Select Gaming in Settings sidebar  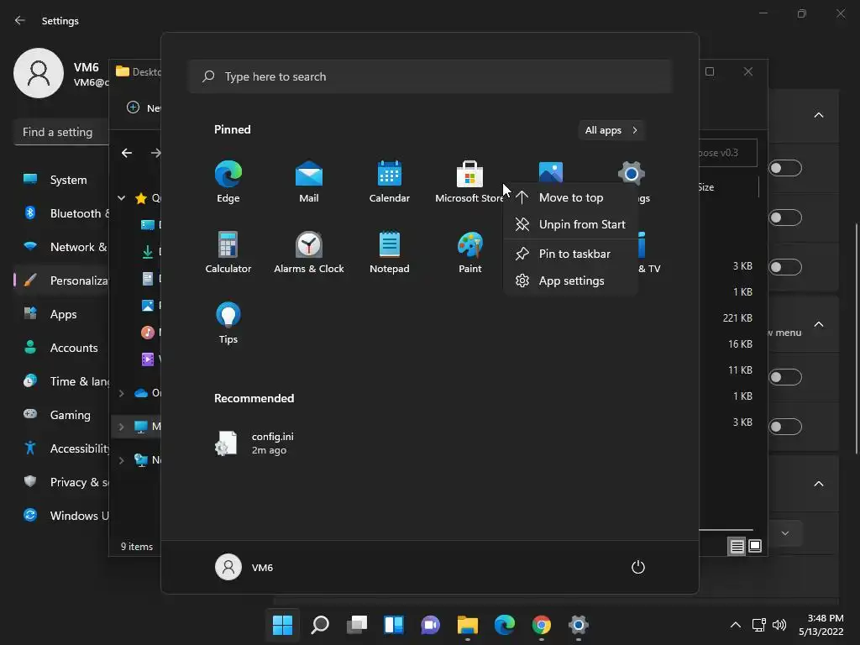(x=60, y=415)
